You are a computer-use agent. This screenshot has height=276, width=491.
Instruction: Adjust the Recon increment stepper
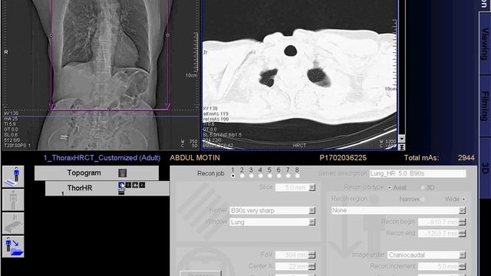(x=462, y=267)
